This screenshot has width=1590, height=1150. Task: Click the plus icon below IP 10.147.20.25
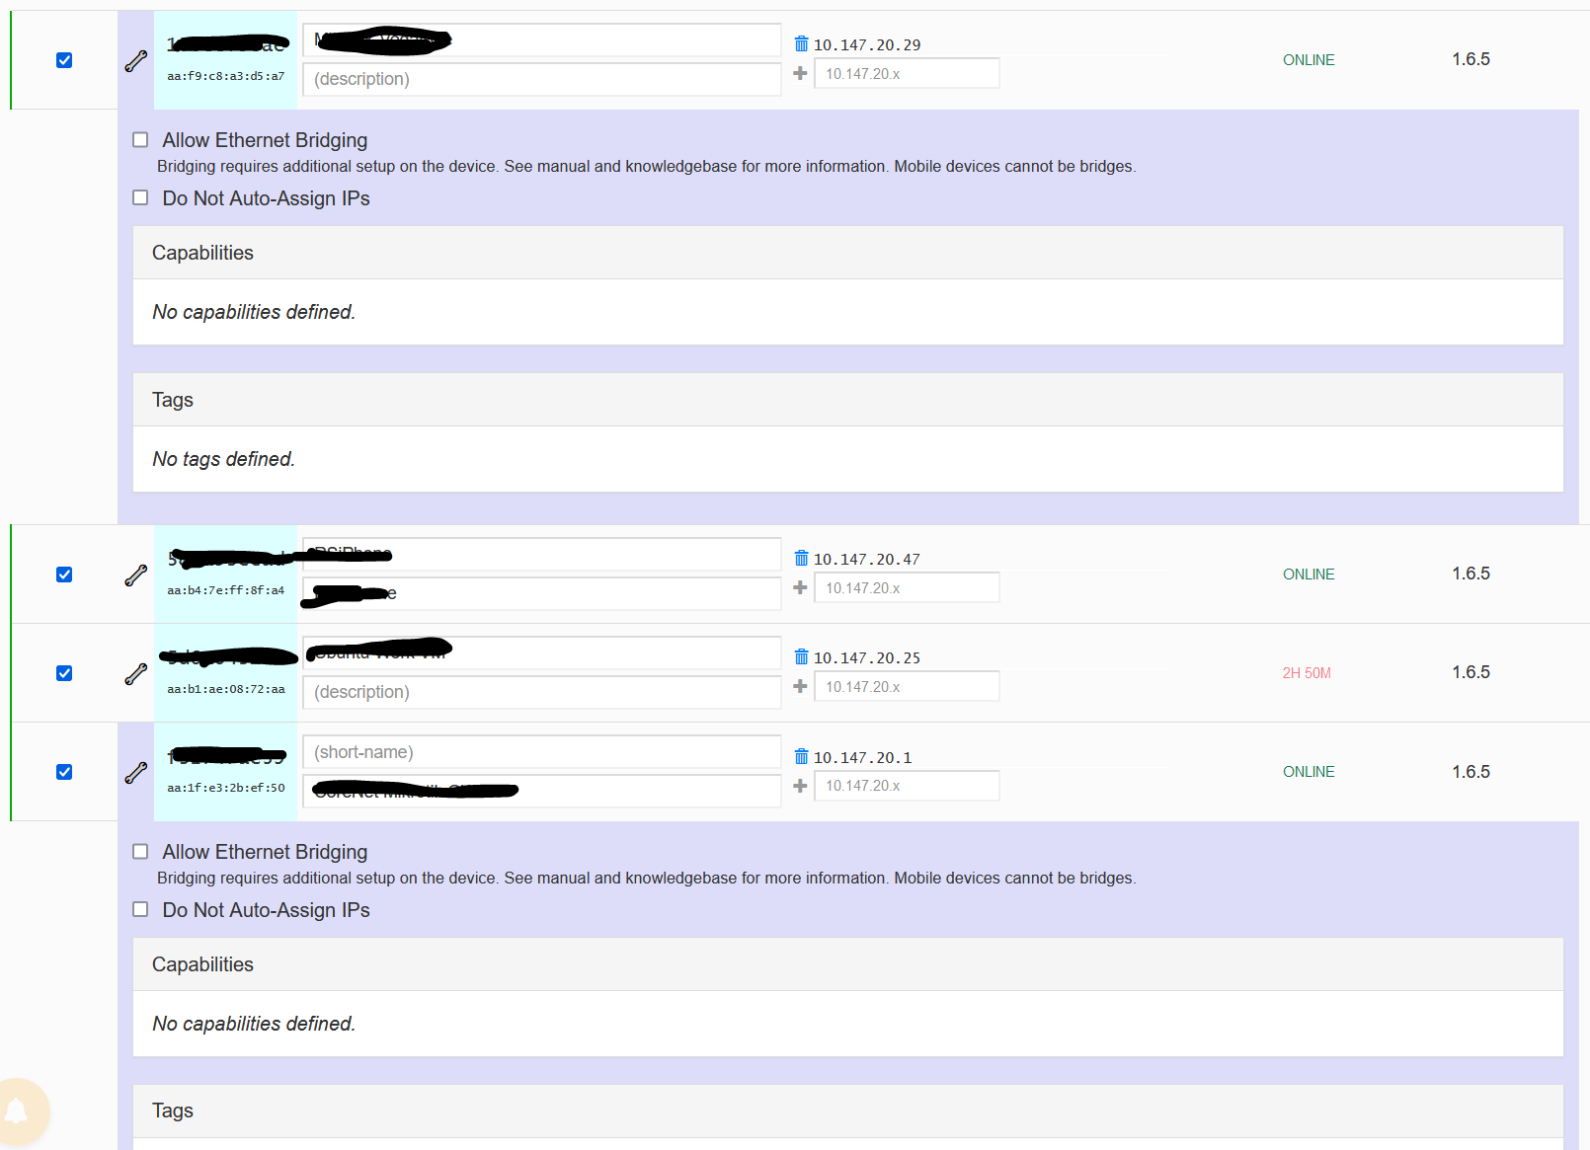click(800, 686)
